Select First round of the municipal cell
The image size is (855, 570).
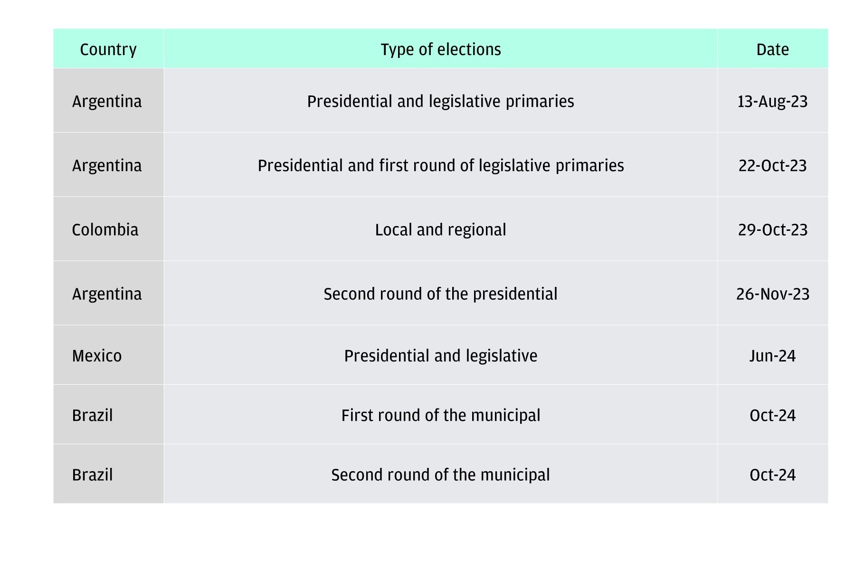tap(440, 415)
